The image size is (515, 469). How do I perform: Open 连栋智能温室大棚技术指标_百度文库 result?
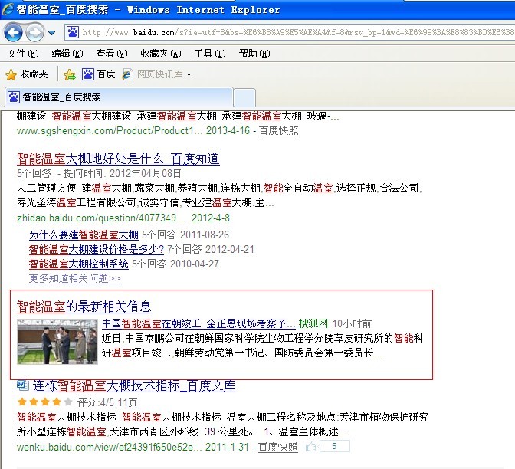(134, 385)
